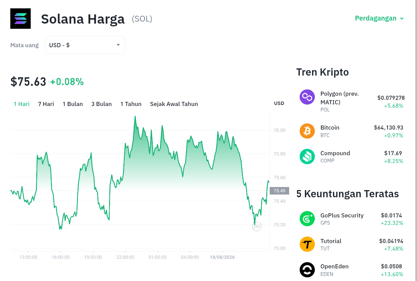This screenshot has height=281, width=417.
Task: Select the Tutorial TUT yellow icon
Action: point(307,244)
